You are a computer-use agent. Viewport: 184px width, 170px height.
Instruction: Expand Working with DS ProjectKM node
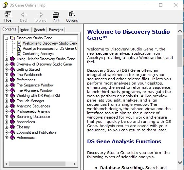[6, 96]
